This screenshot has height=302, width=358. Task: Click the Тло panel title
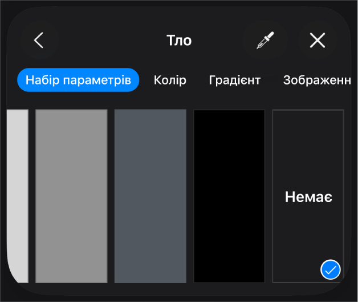(179, 40)
